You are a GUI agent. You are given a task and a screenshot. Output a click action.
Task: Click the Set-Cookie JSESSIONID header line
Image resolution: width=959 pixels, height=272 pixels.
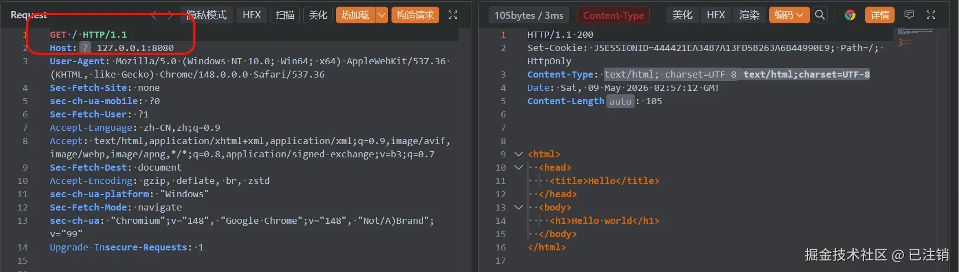pyautogui.click(x=705, y=54)
